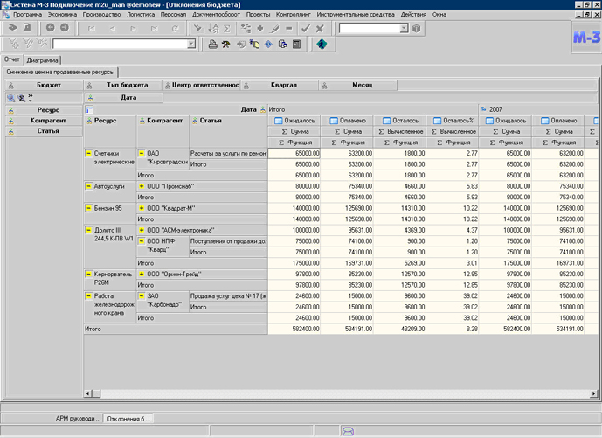
Task: Click the green running-man exit icon
Action: pos(322,45)
